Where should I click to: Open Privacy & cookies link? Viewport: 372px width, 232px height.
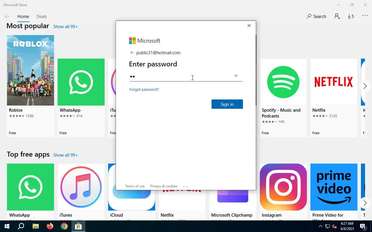[164, 186]
